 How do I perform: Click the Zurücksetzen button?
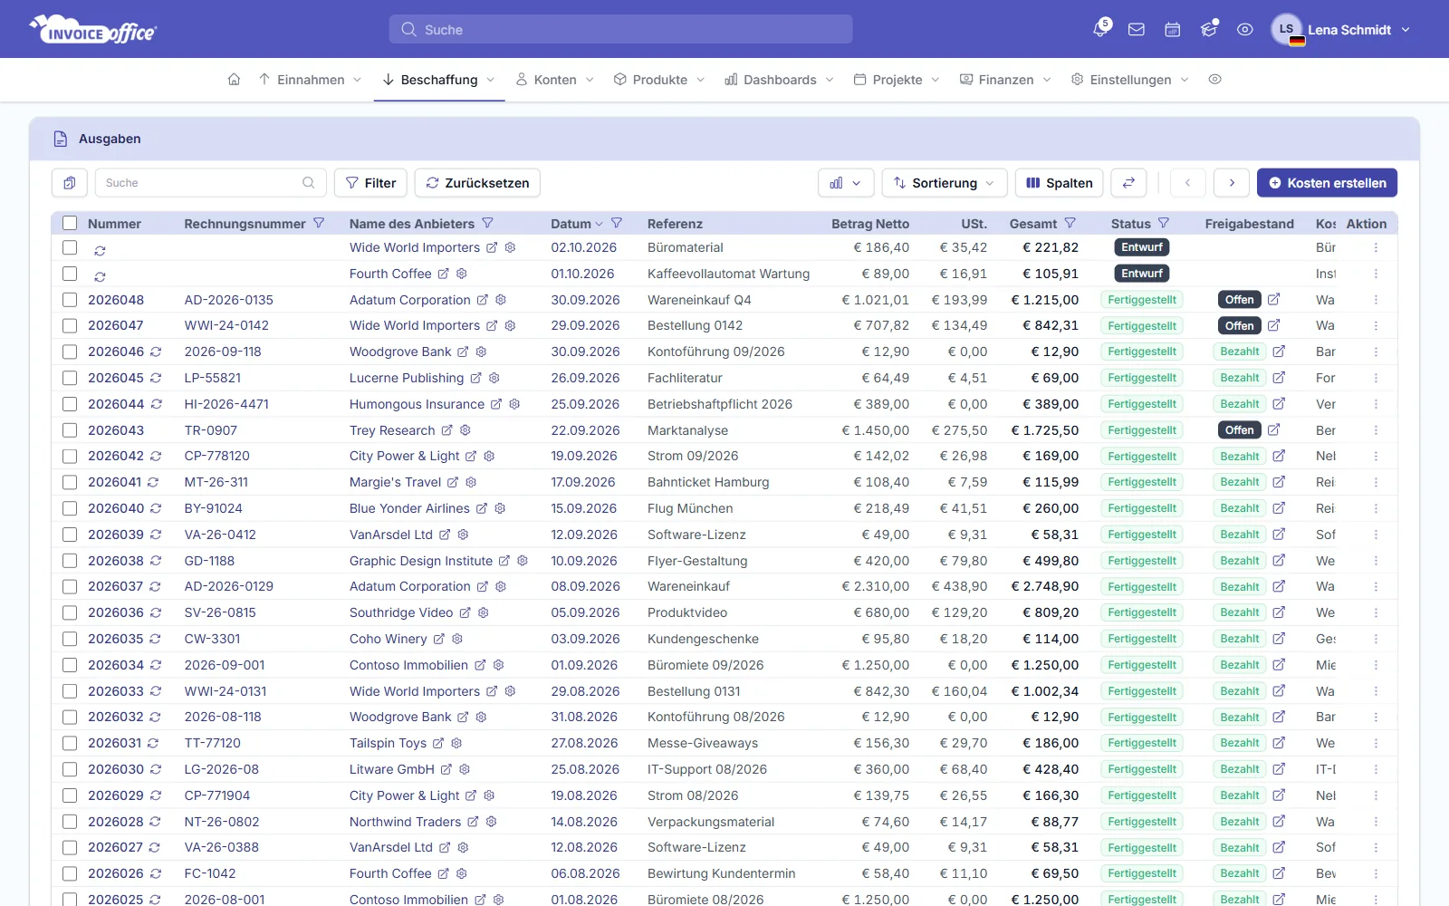click(477, 183)
